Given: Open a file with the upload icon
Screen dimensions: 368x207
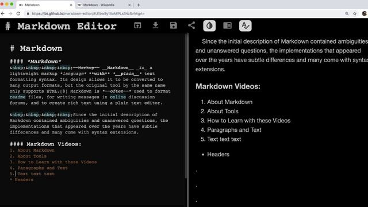Looking at the screenshot, I should tap(137, 25).
